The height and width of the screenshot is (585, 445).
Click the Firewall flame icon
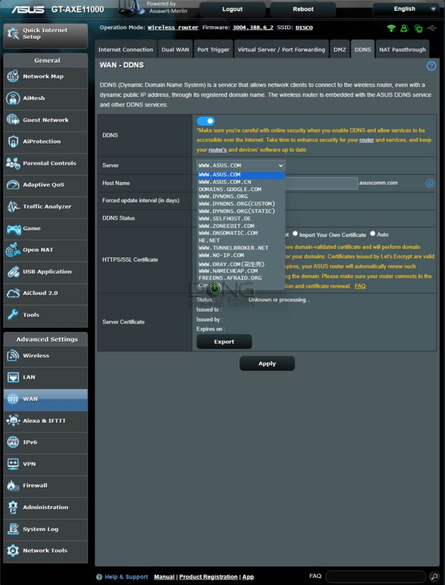coord(13,485)
